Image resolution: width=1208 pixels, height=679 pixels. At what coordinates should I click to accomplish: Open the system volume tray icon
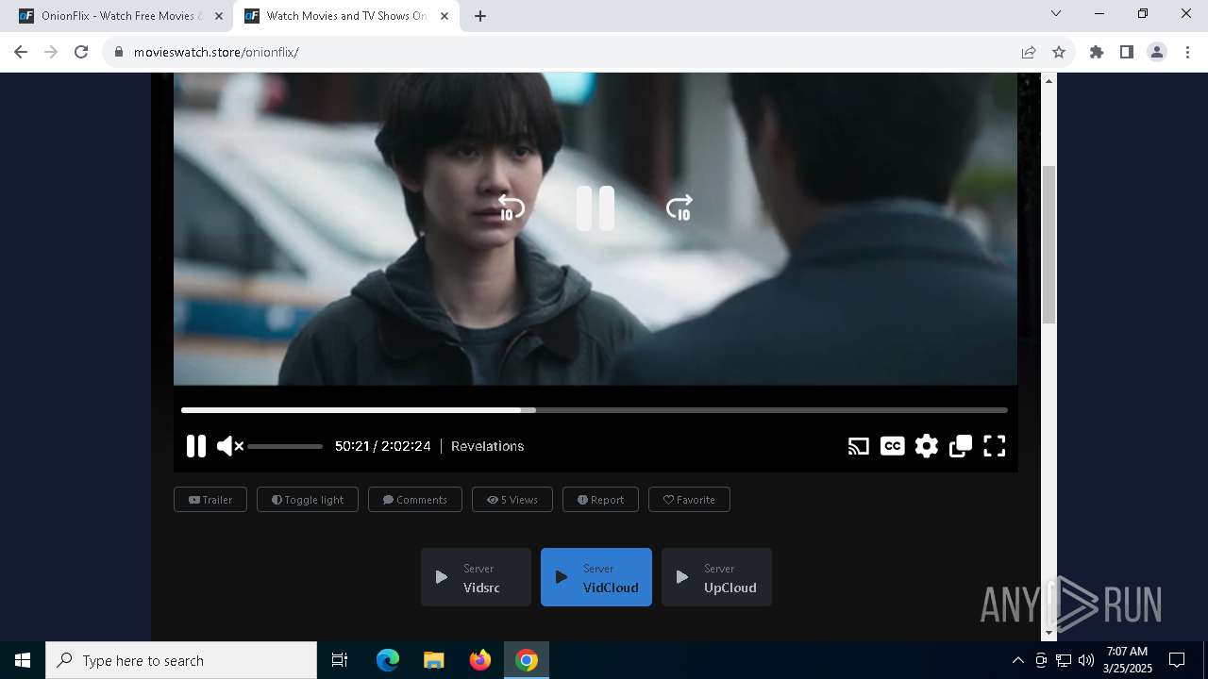1085,660
